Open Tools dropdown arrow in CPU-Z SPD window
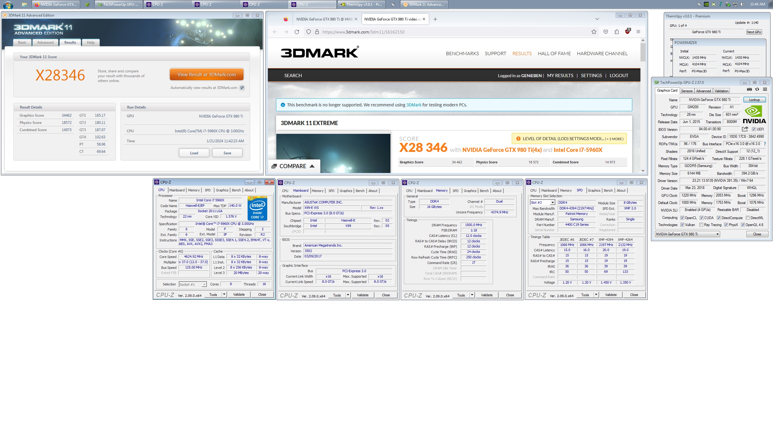Screen dimensions: 773x434 click(596, 295)
